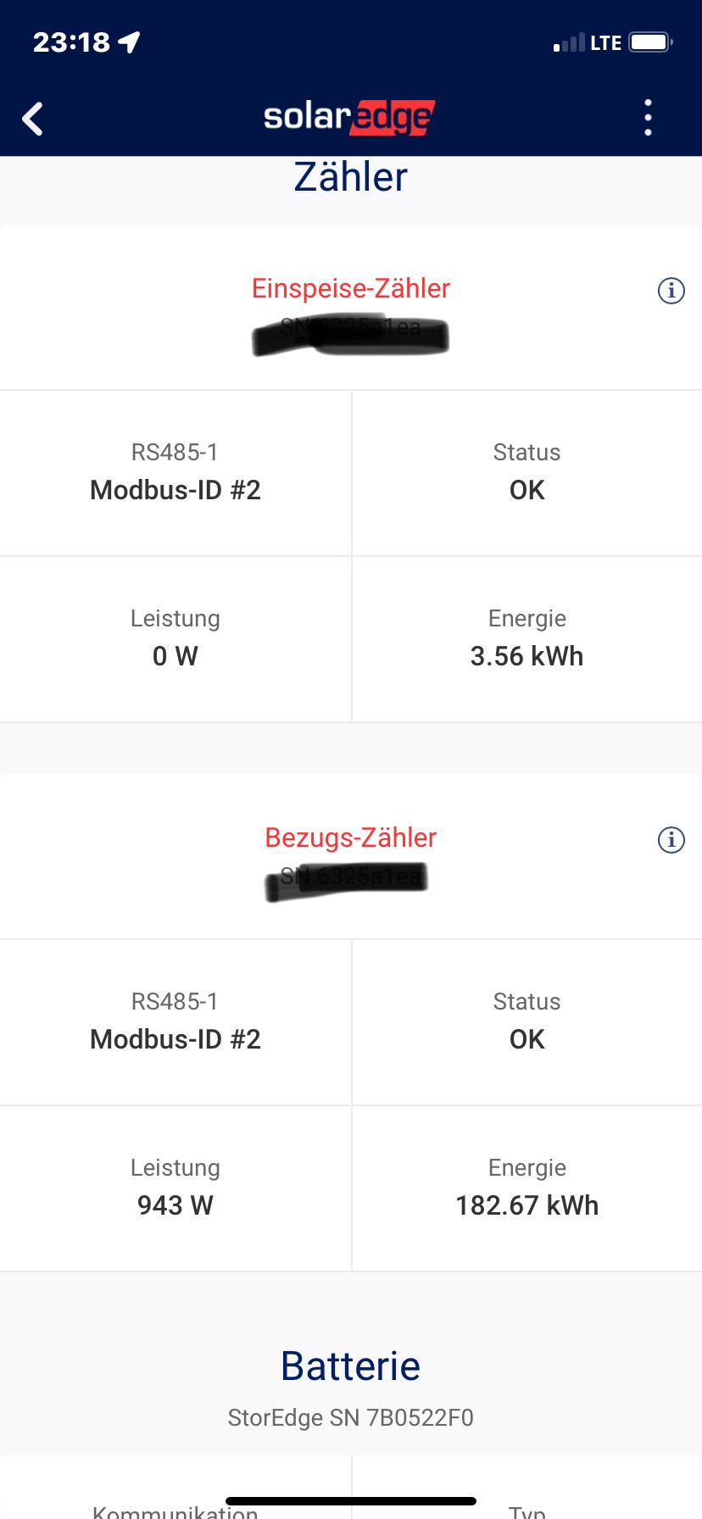Tap the Leistung 943 W cell
Viewport: 702px width, 1519px height.
[x=175, y=1188]
